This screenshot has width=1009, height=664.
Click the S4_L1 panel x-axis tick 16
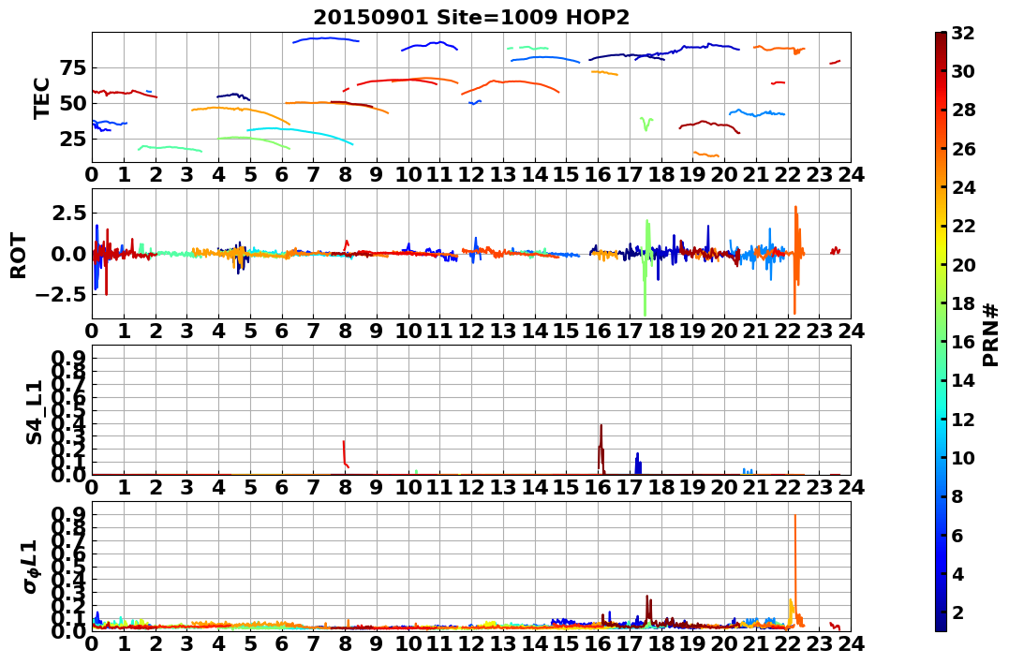[598, 488]
